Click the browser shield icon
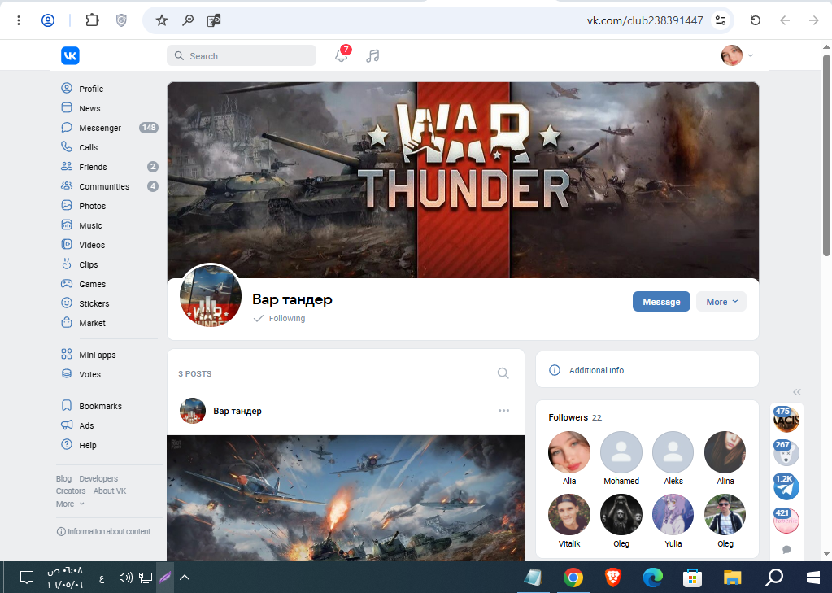 point(121,20)
